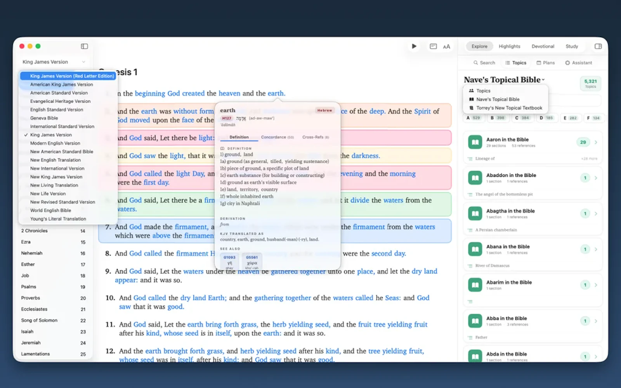Viewport: 621px width, 388px height.
Task: Choose Torrey's New Topical Textbook entry
Action: coord(505,108)
